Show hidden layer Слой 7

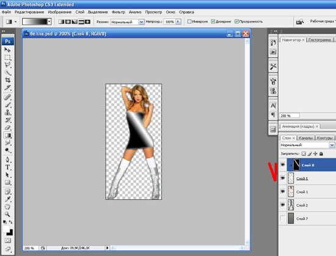tap(283, 218)
